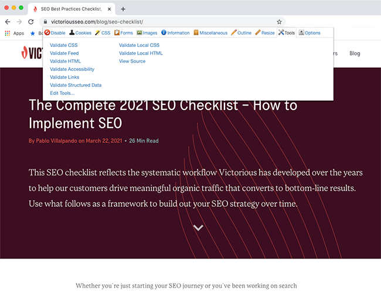Image resolution: width=381 pixels, height=293 pixels.
Task: Open the Disable menu in developer toolbar
Action: [x=55, y=33]
